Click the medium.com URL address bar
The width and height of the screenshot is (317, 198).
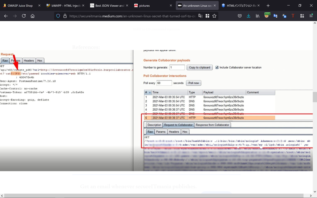pos(132,16)
